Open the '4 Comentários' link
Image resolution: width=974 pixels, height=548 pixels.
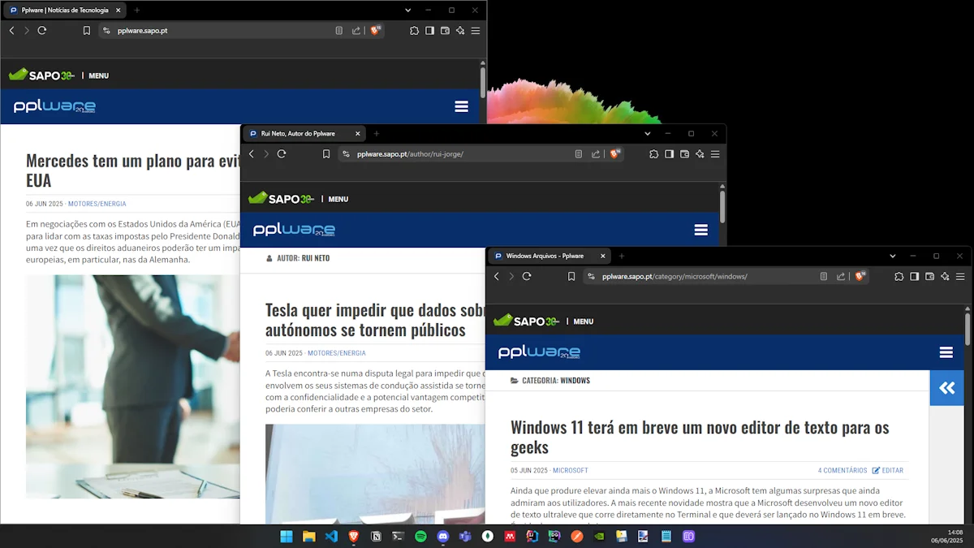[843, 471]
